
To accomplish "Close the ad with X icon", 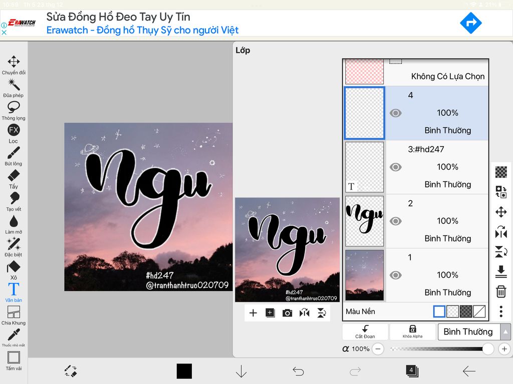I will click(4, 32).
